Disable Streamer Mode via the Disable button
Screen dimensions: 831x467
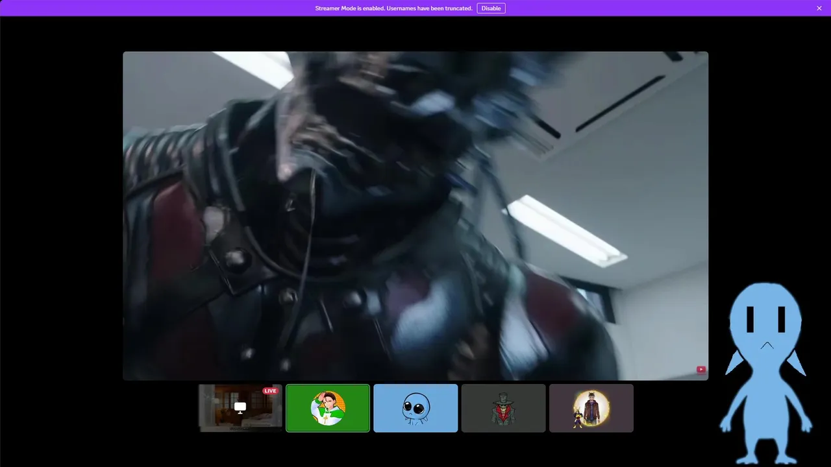tap(491, 8)
